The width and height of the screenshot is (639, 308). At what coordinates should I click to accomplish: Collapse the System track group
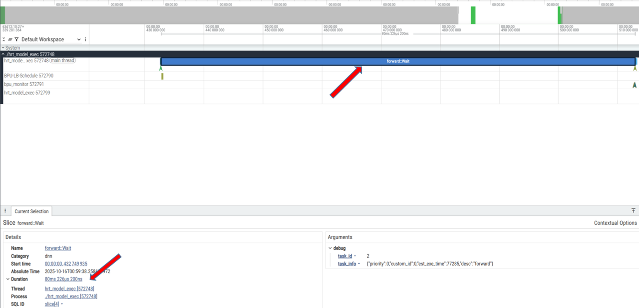click(3, 48)
